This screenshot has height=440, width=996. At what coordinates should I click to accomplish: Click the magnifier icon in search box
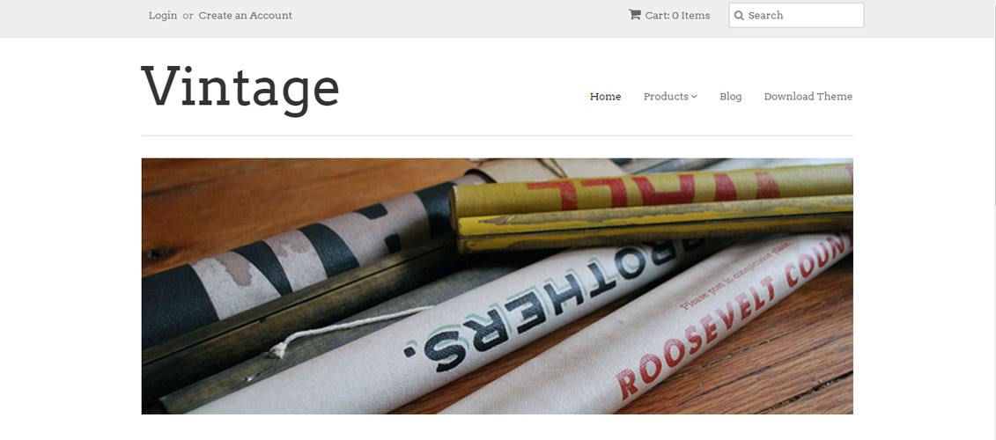point(739,15)
